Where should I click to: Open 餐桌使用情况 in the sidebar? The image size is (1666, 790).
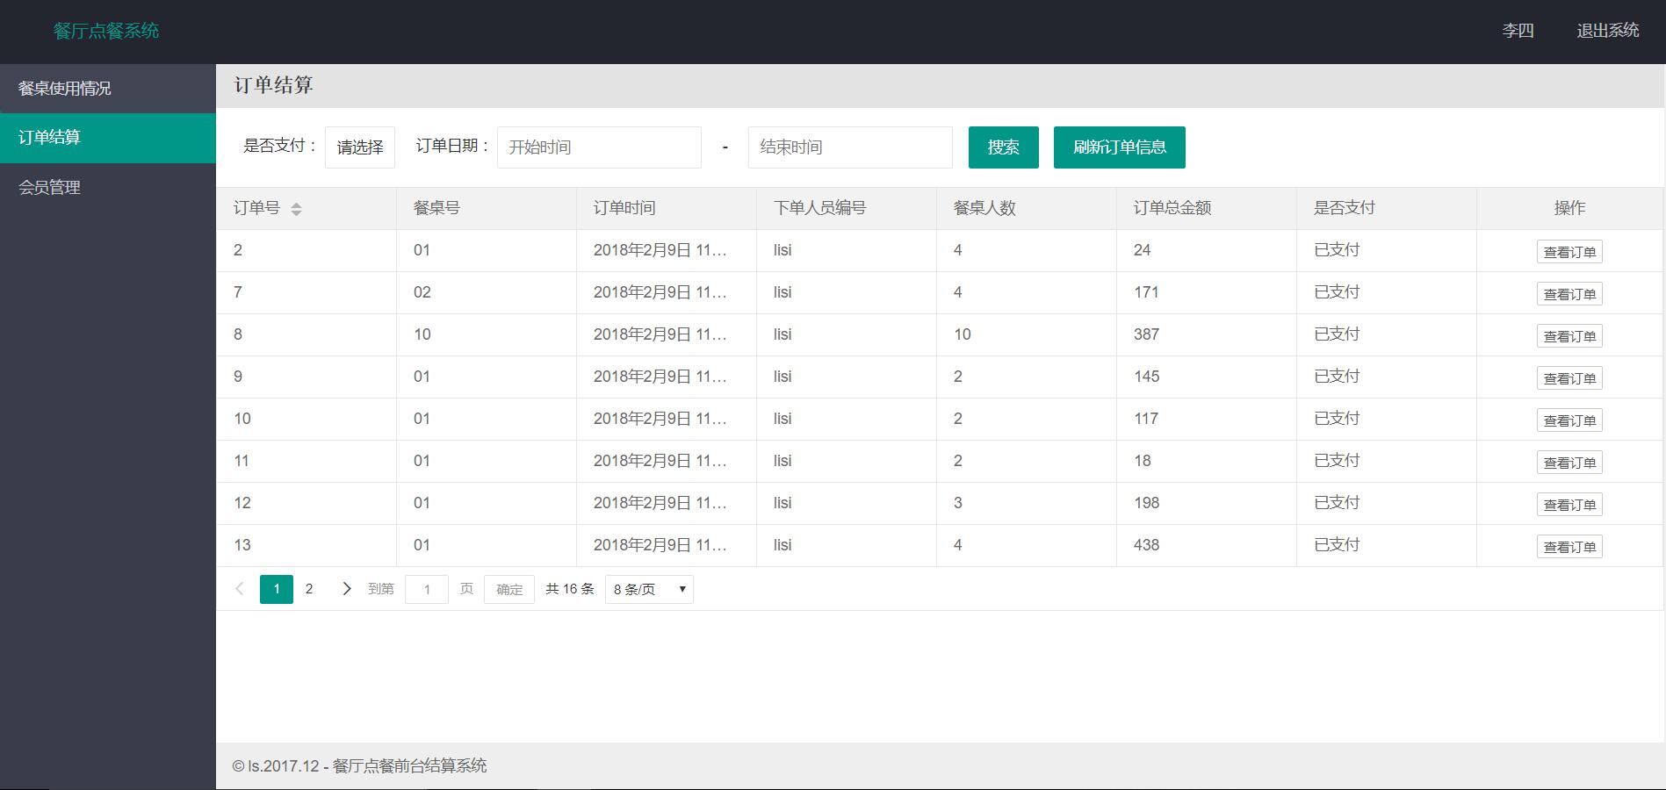[x=108, y=88]
